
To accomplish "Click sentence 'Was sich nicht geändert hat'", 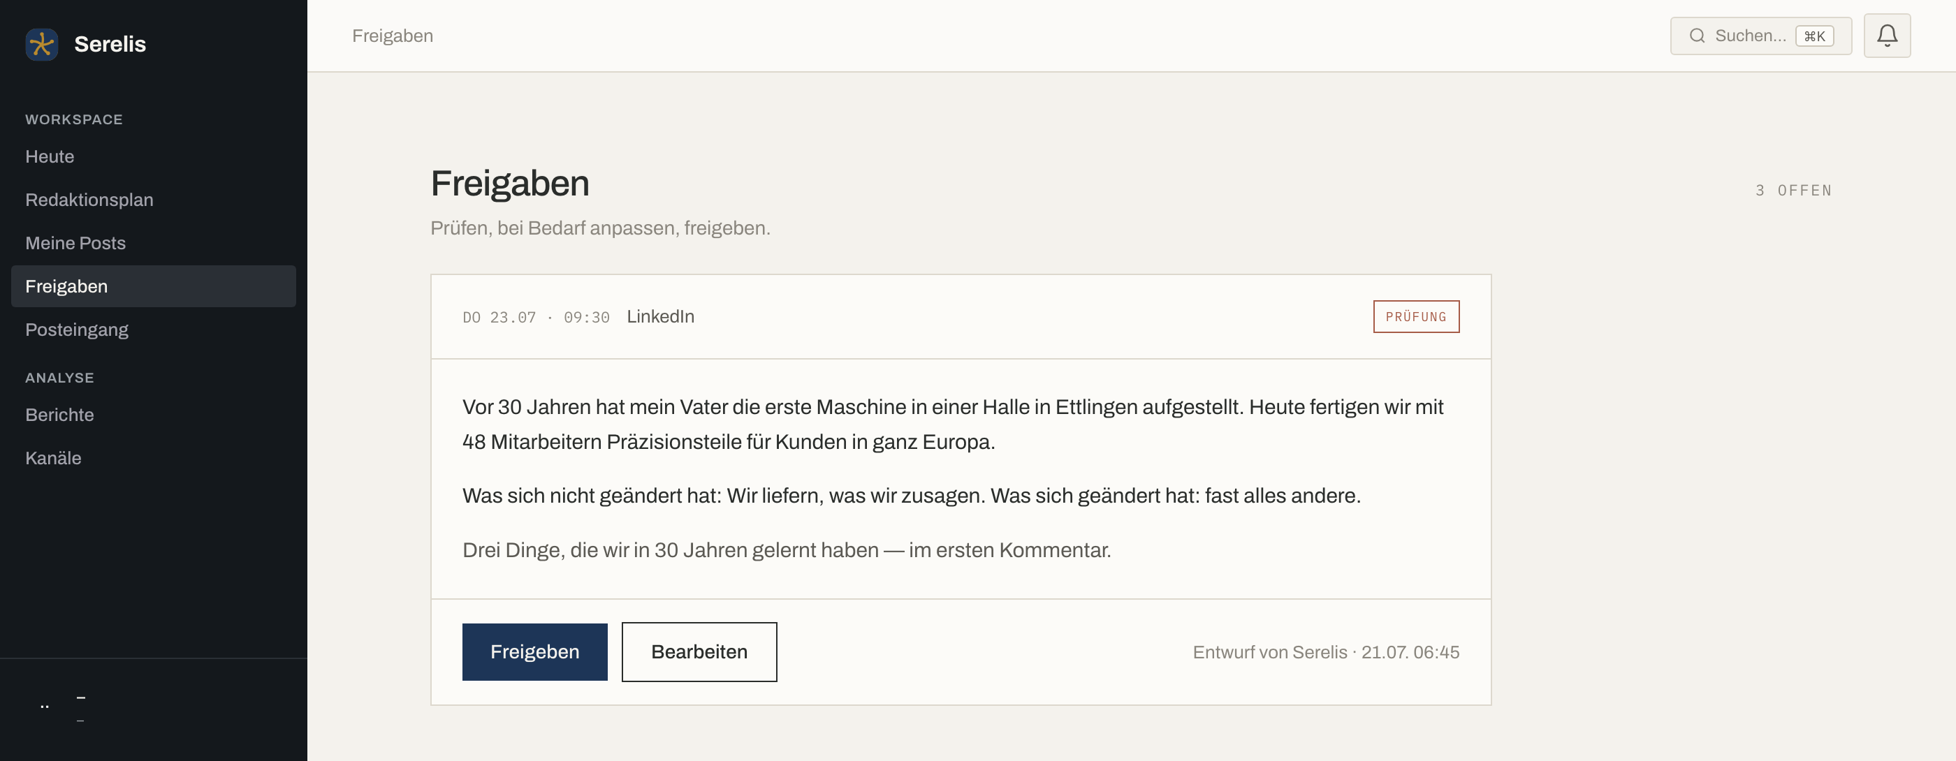I will pyautogui.click(x=911, y=496).
